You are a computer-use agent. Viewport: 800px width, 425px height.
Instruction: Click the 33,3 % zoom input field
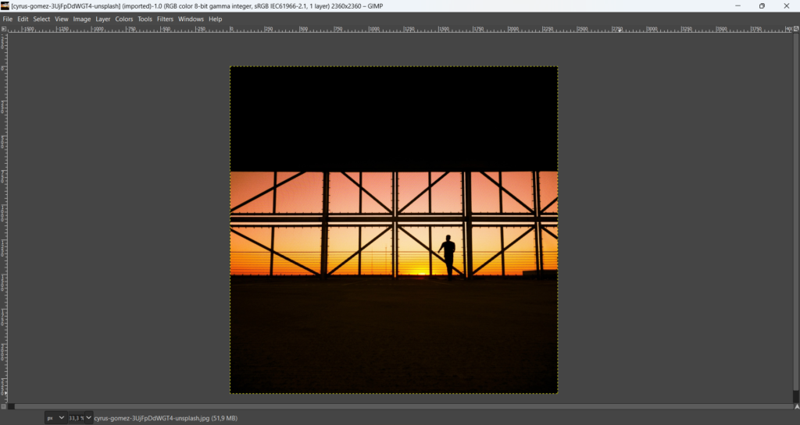(76, 418)
